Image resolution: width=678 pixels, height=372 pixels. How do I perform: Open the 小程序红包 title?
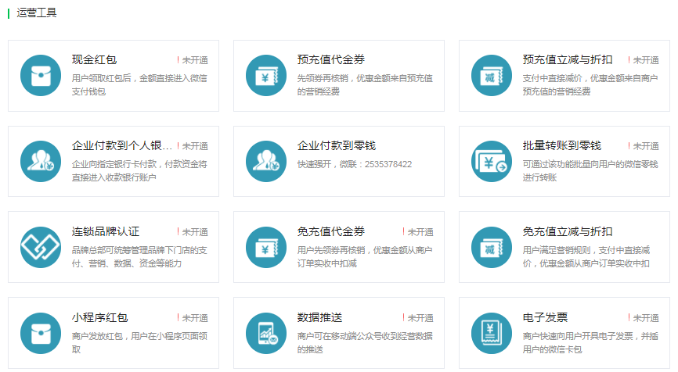100,317
